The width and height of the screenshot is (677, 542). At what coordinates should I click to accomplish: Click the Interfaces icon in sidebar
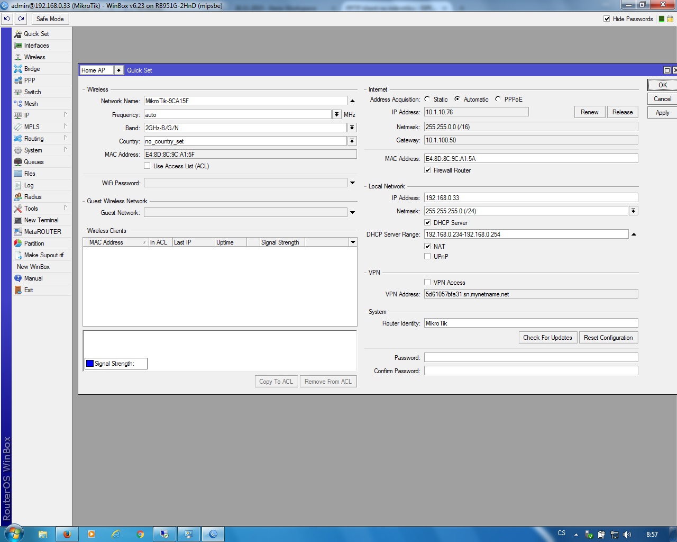[18, 46]
